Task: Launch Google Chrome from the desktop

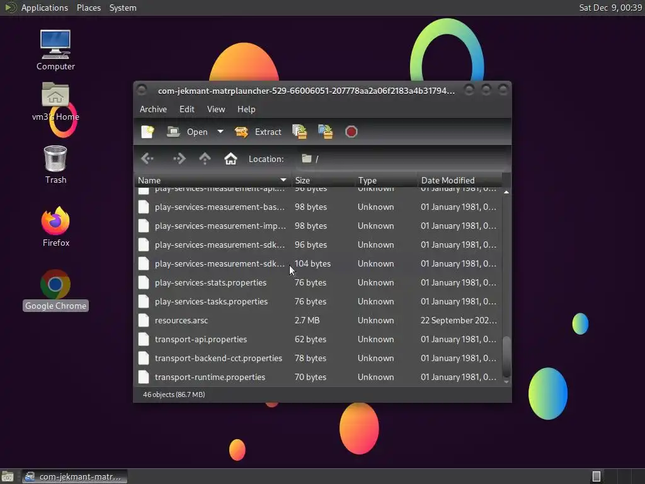Action: coord(55,290)
